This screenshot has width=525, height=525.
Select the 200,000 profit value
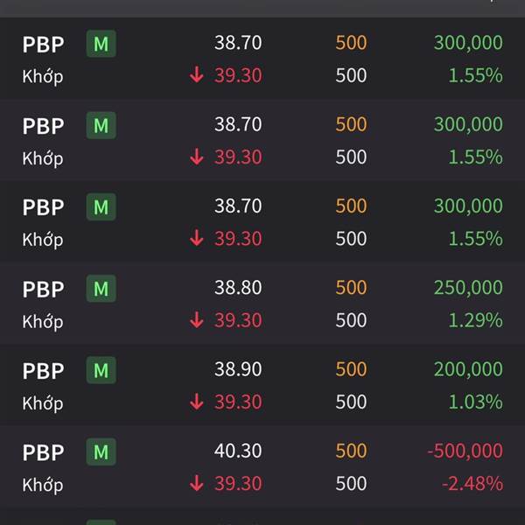468,369
